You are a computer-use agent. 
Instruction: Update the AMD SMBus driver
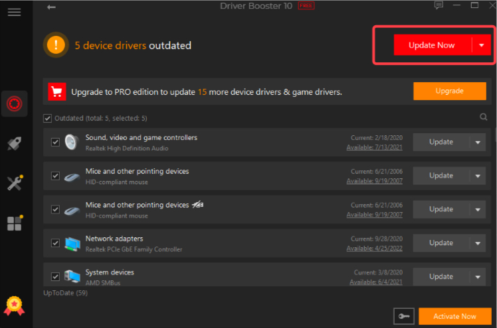click(x=441, y=277)
